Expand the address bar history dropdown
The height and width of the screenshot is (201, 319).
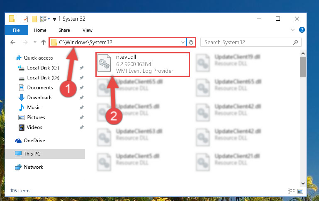pyautogui.click(x=183, y=42)
